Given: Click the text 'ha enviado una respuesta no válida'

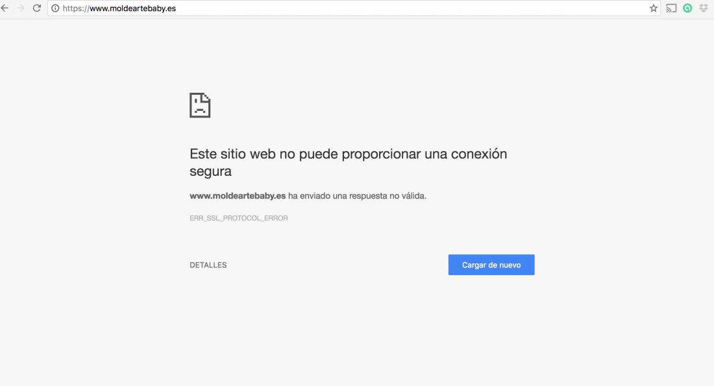Looking at the screenshot, I should click(x=356, y=196).
